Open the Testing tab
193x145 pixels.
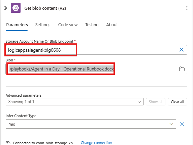point(92,25)
